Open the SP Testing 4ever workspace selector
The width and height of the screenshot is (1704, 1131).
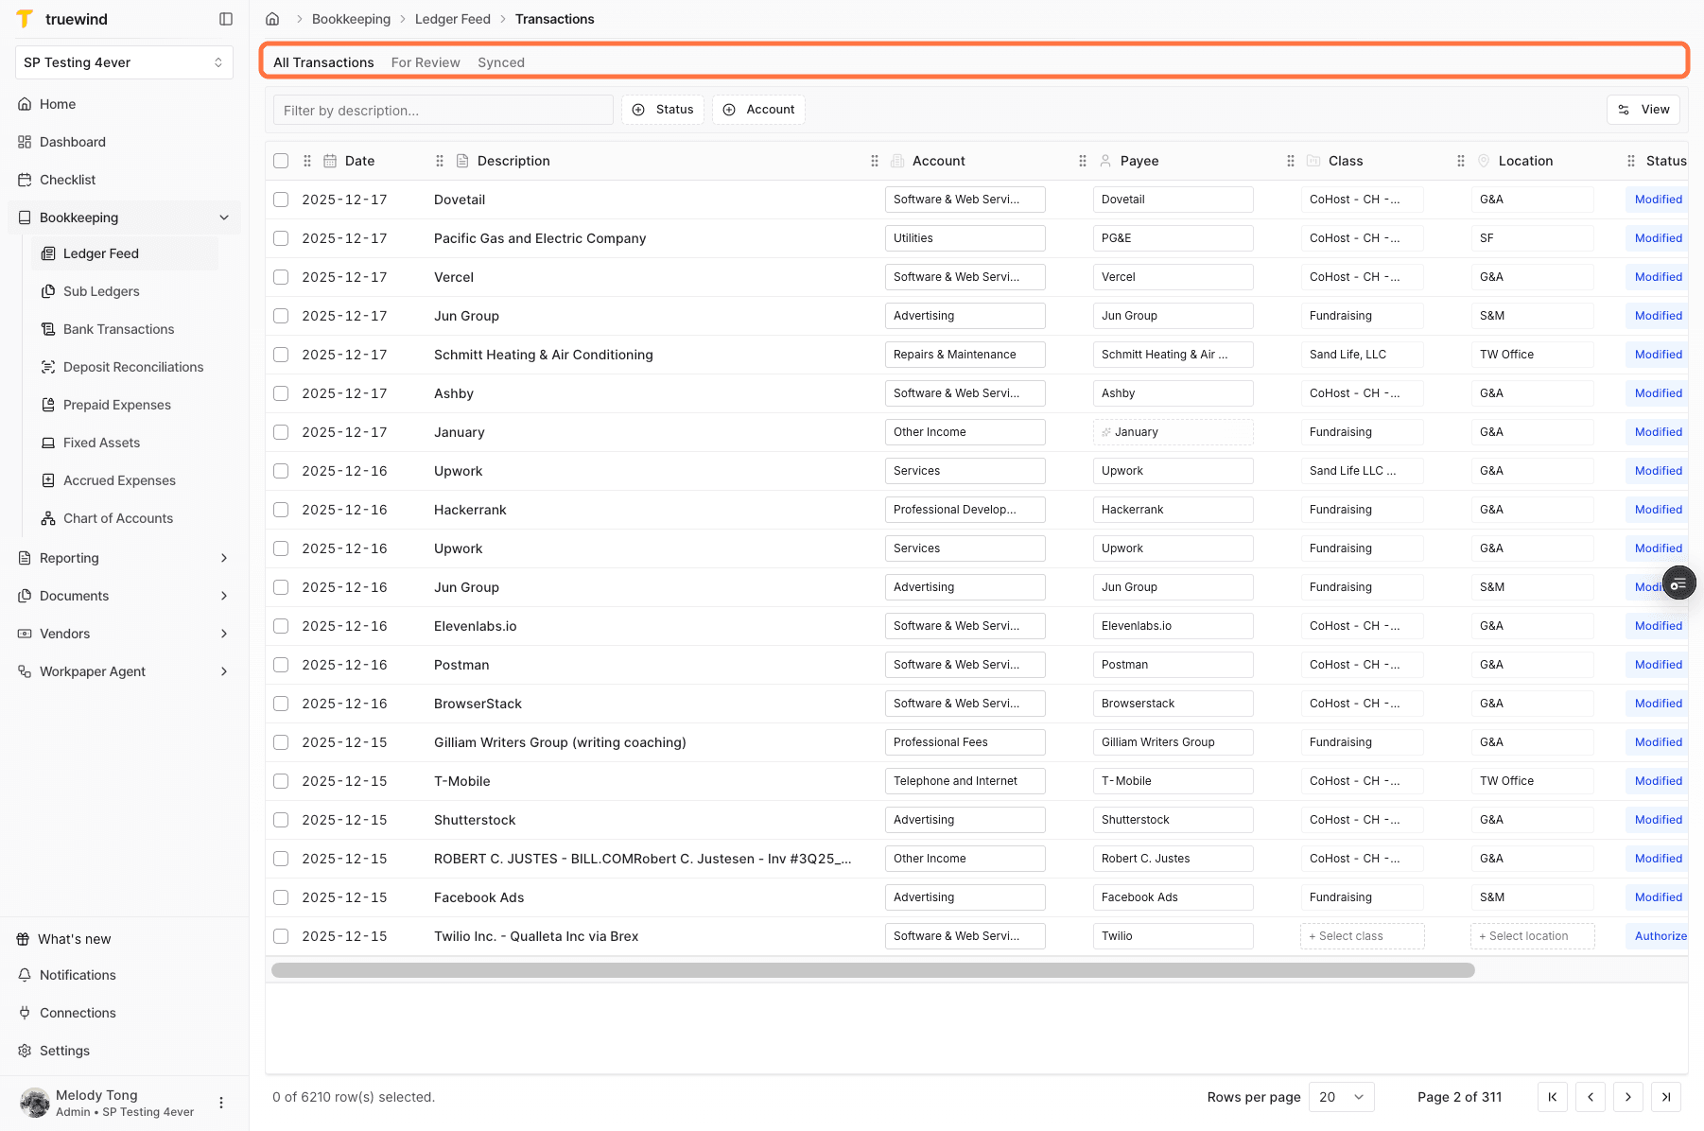click(124, 62)
